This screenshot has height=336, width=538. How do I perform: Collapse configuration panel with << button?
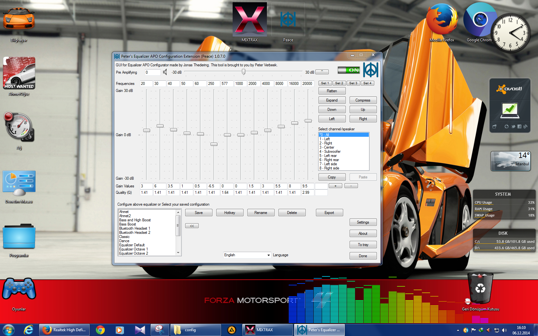[192, 226]
